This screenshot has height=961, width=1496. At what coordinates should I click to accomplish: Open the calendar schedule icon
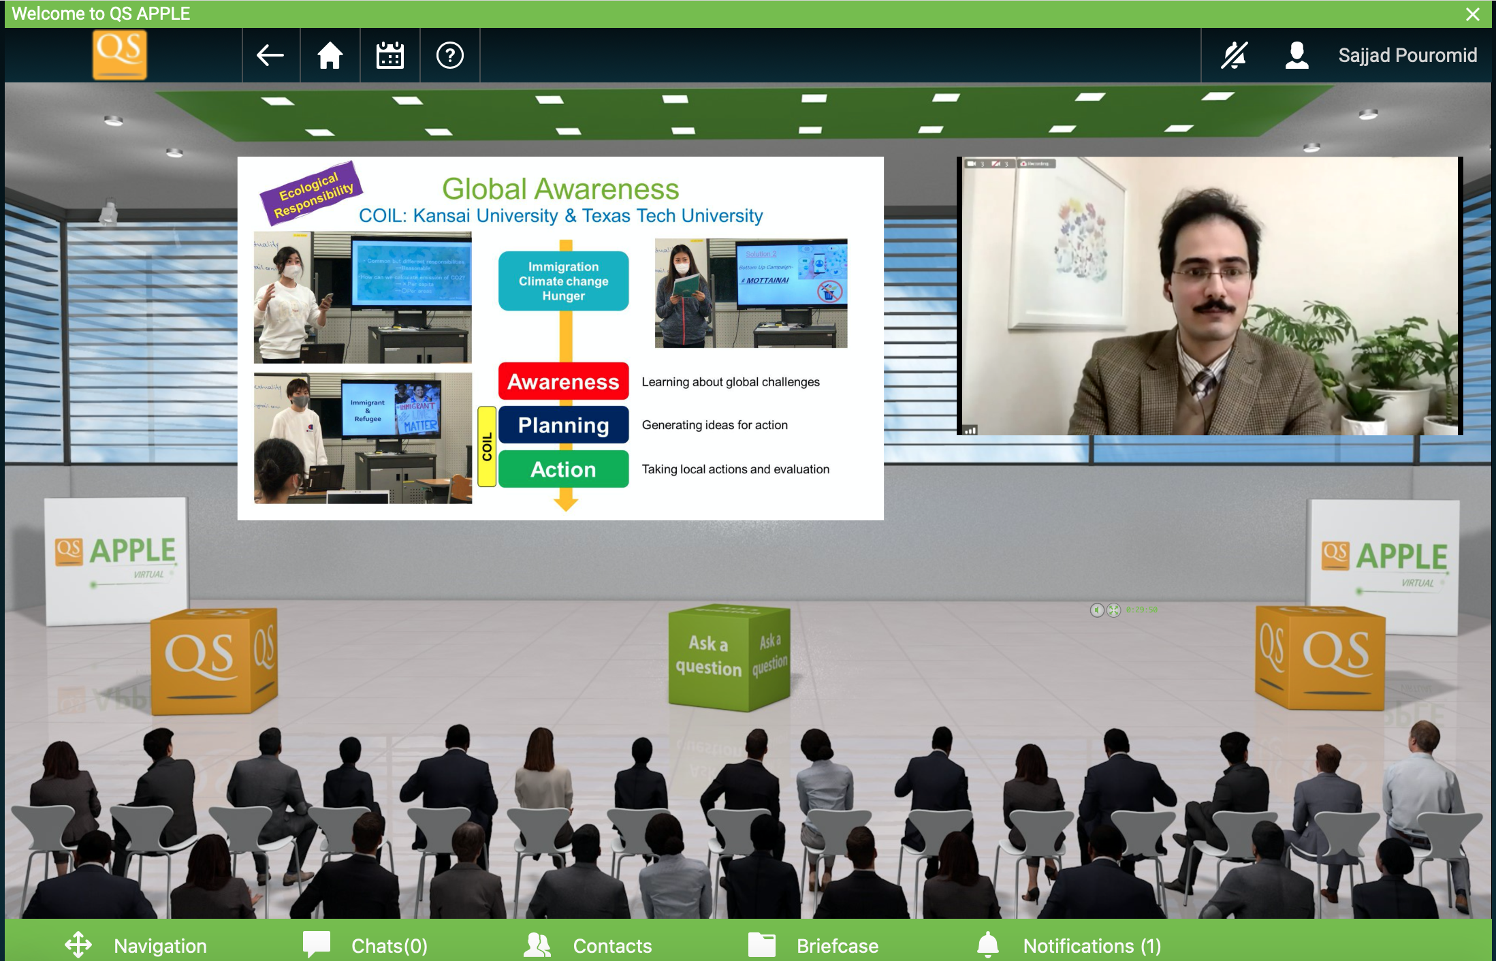[390, 55]
